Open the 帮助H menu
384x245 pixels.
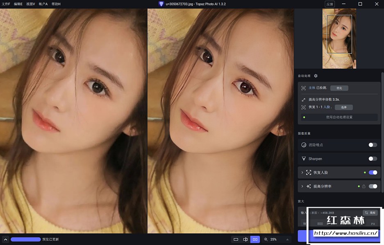pyautogui.click(x=56, y=4)
